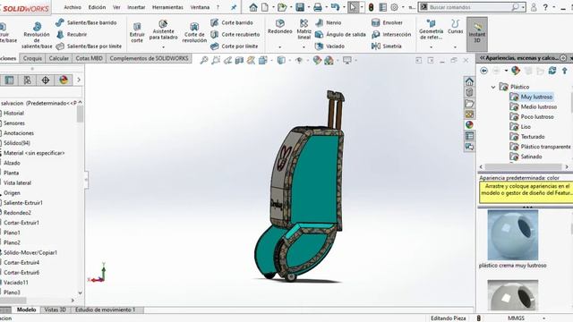Open Estudio de movimiento 1 tab
The image size is (573, 322).
point(105,309)
